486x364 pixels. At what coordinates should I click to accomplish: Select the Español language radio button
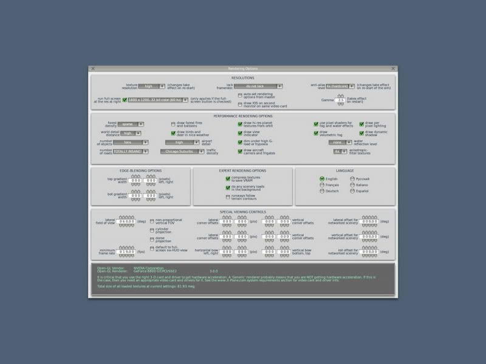tap(352, 191)
